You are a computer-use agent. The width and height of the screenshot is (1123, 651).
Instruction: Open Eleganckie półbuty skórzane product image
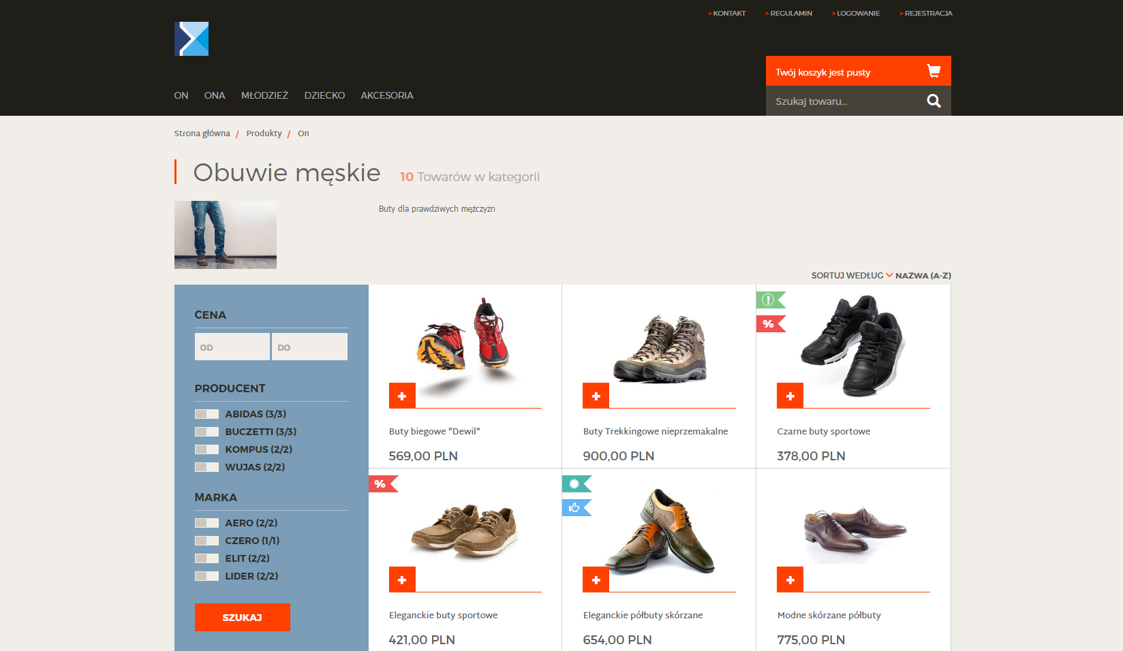coord(659,530)
